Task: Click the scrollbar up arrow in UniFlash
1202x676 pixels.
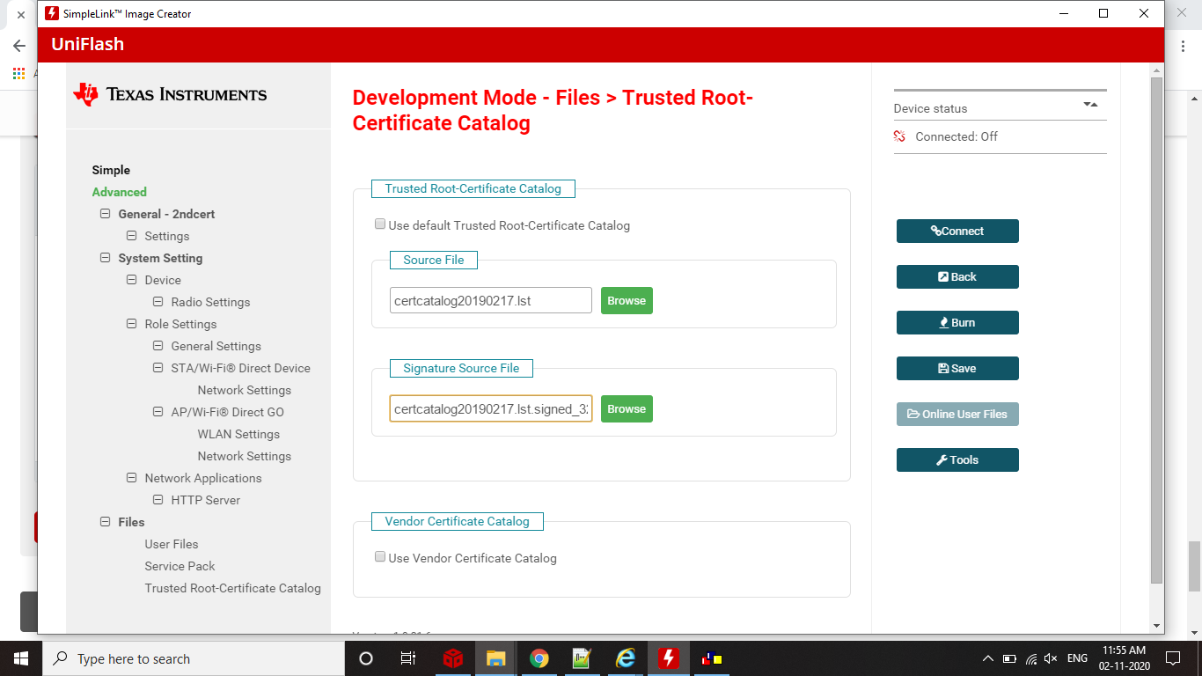Action: coord(1156,70)
